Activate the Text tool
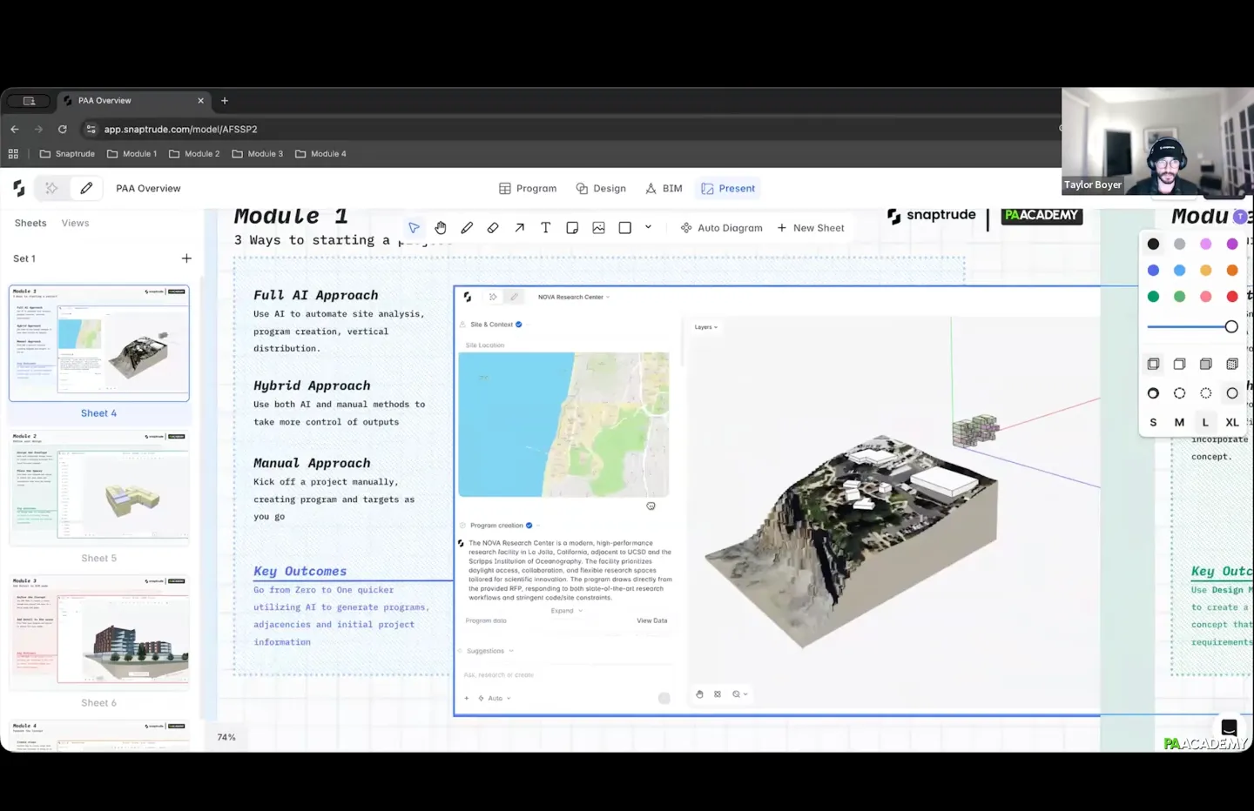Screen dimensions: 1254x811 545,228
